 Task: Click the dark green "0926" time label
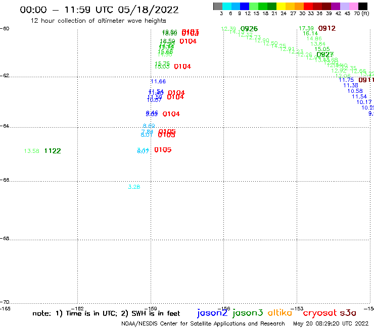pyautogui.click(x=249, y=29)
